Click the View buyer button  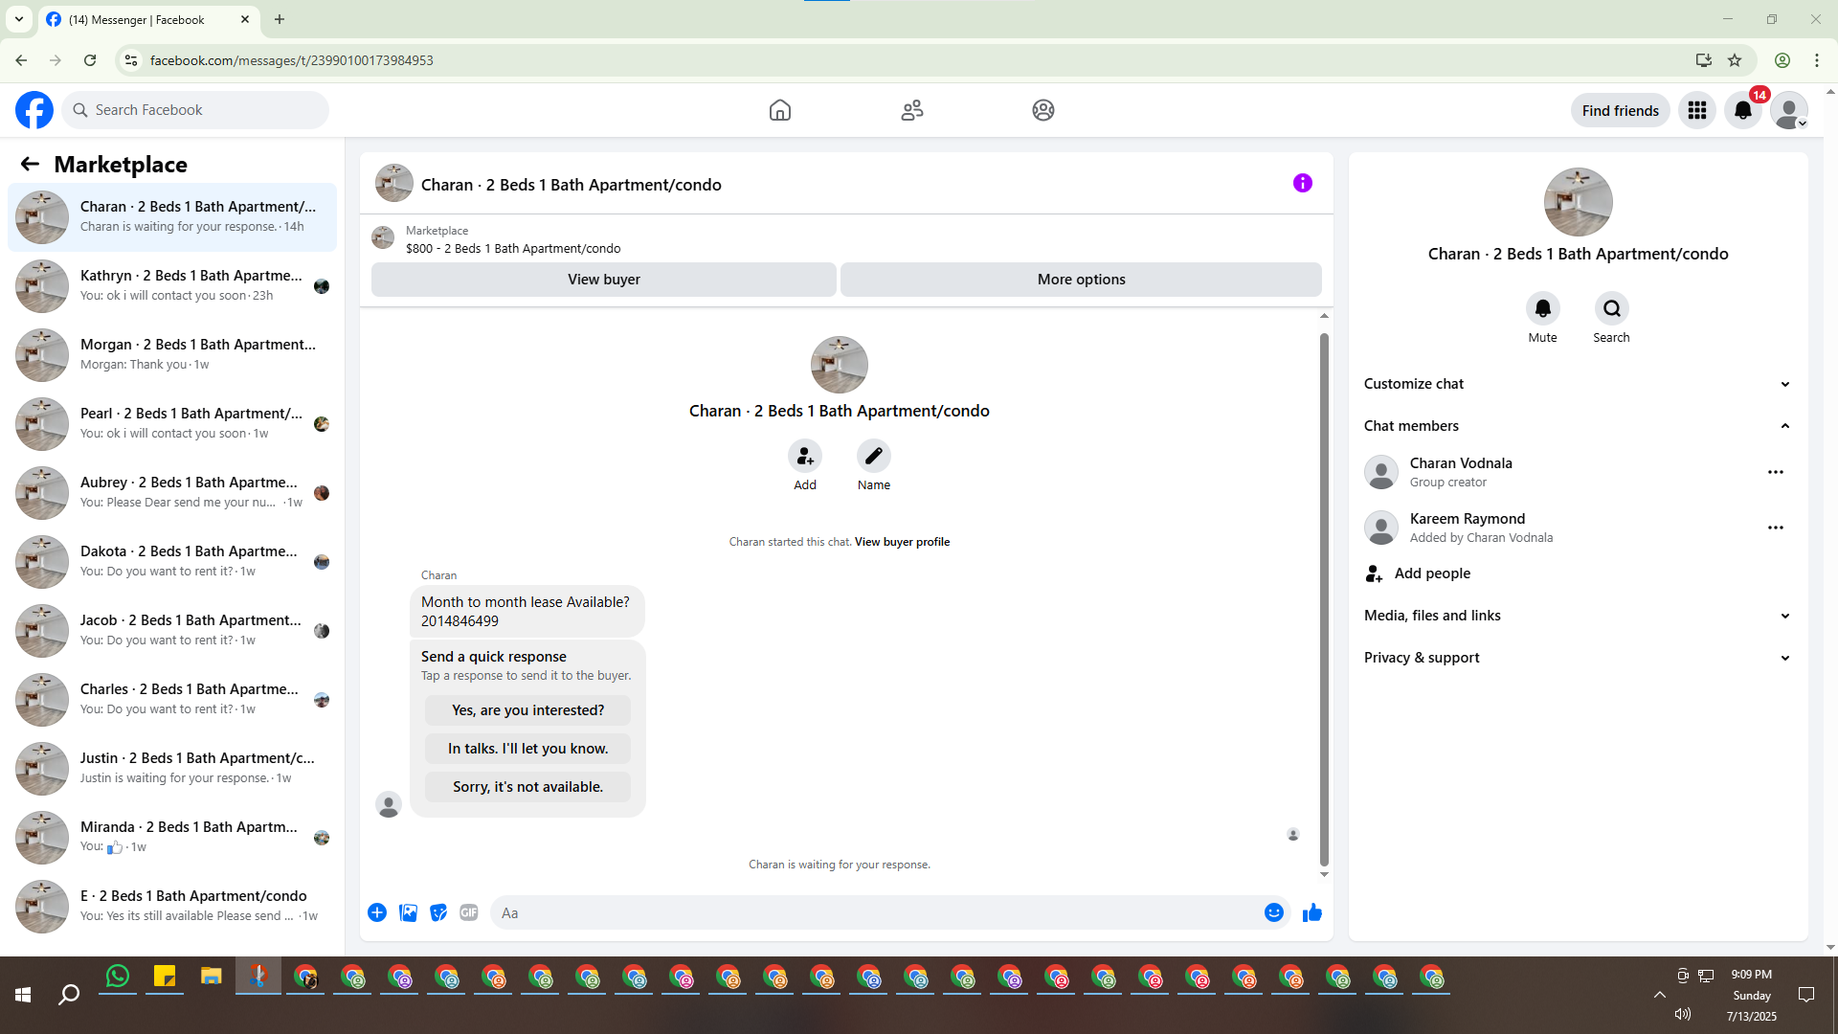(603, 280)
